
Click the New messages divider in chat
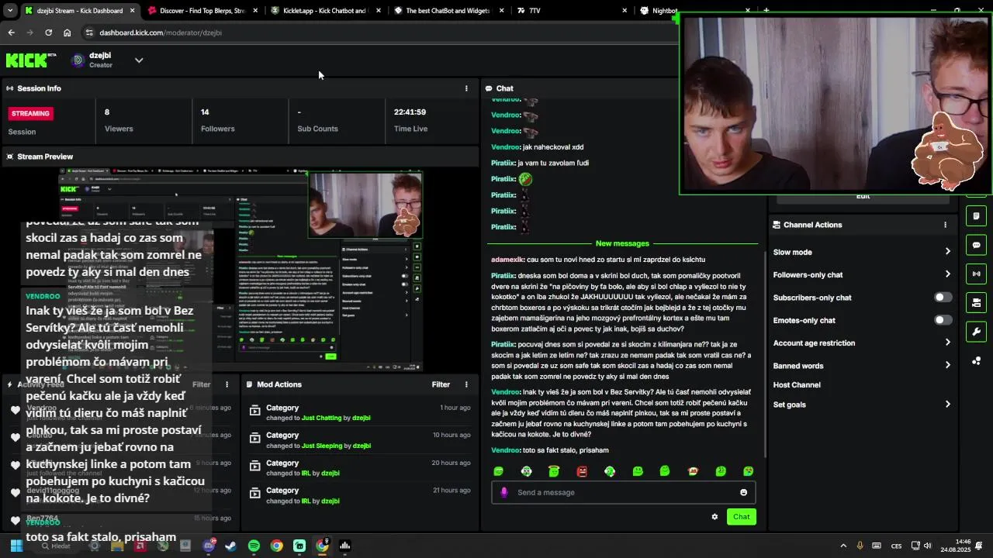pyautogui.click(x=622, y=243)
